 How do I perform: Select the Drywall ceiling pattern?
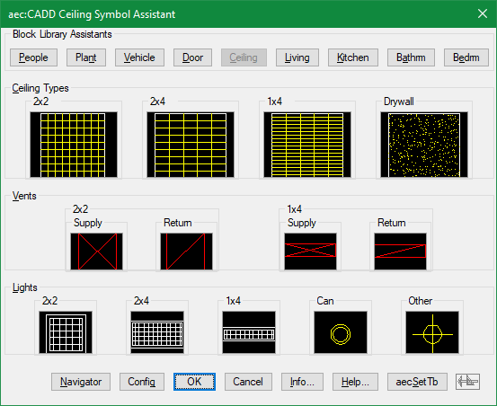(x=424, y=145)
